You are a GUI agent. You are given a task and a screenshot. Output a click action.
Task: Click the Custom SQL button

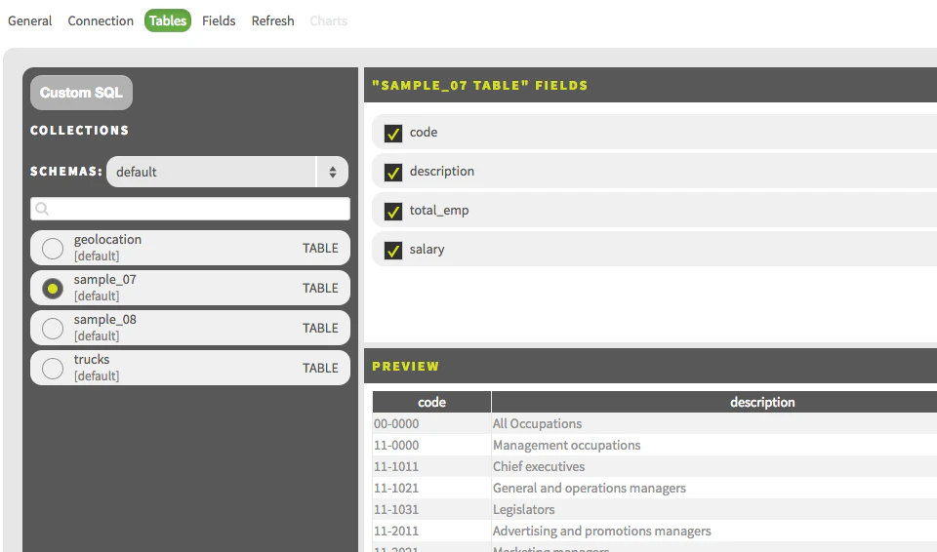tap(81, 93)
